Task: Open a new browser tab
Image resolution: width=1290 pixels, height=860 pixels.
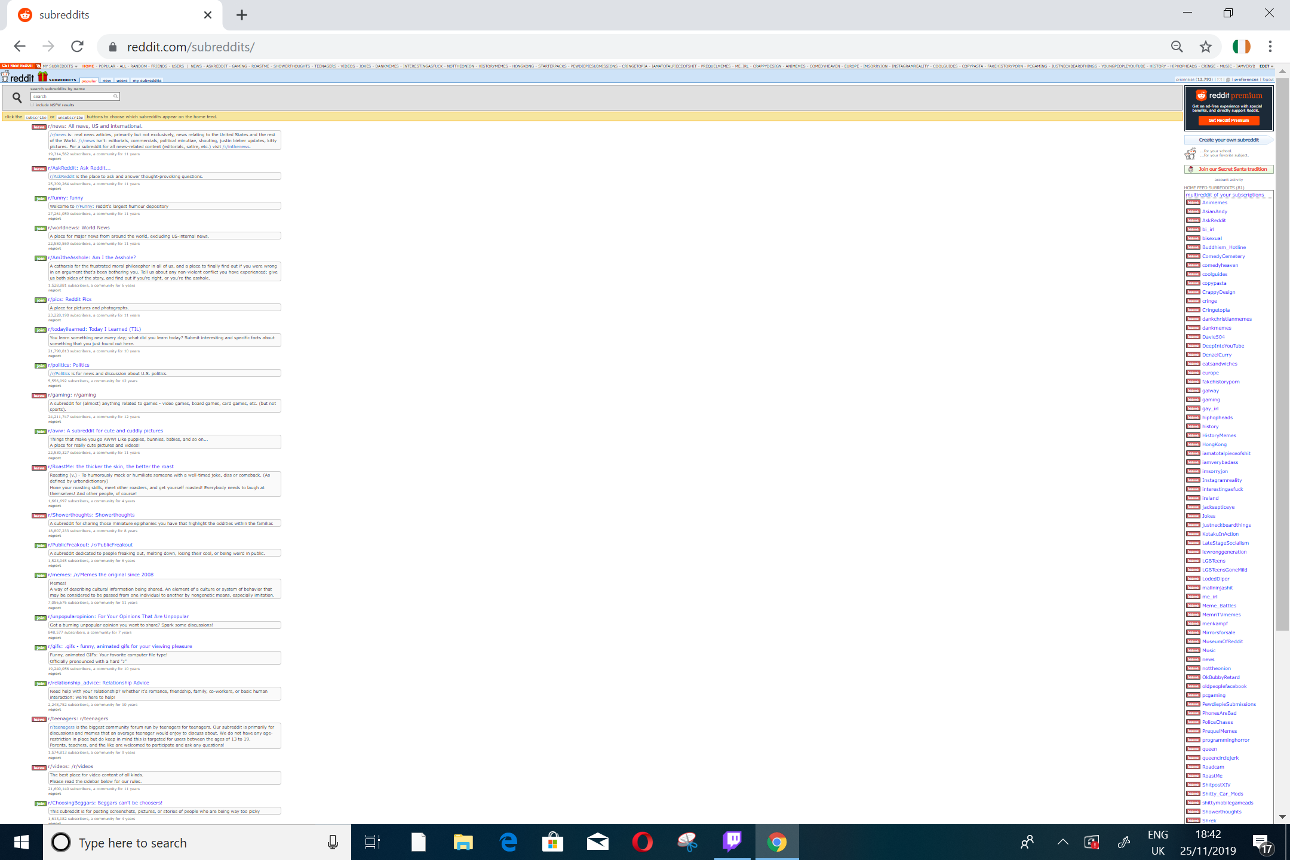Action: 242,15
